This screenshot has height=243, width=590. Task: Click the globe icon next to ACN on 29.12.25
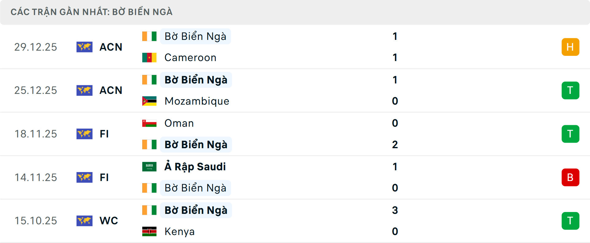(x=85, y=47)
